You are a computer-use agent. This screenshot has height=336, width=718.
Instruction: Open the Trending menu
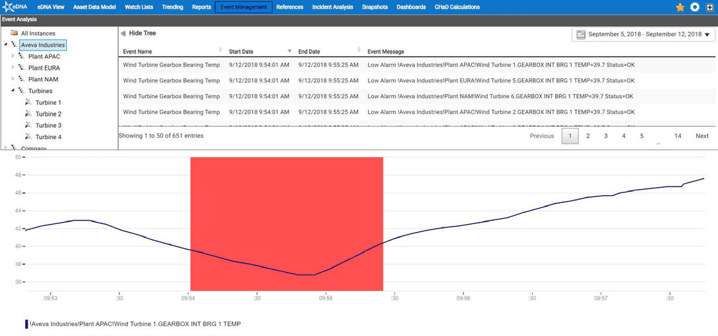(172, 7)
